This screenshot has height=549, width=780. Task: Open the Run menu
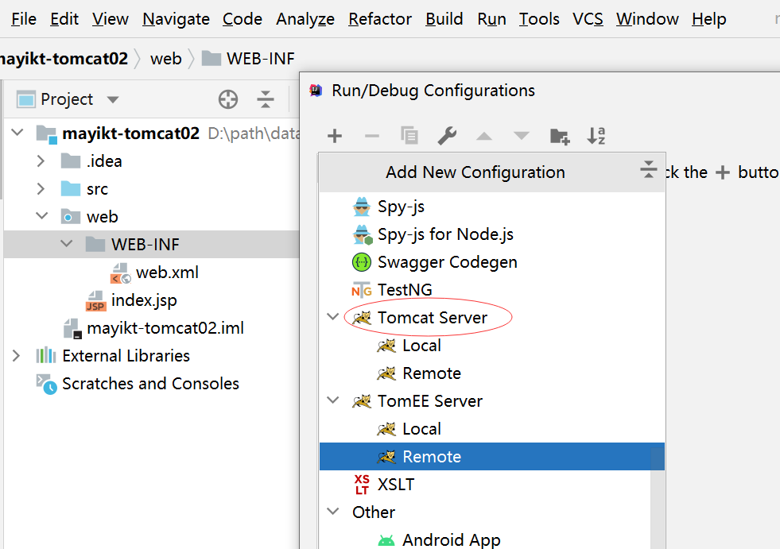(491, 18)
